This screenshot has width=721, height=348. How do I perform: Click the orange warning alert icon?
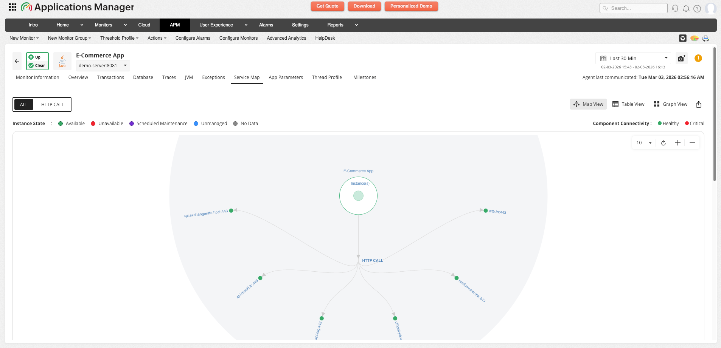tap(698, 58)
